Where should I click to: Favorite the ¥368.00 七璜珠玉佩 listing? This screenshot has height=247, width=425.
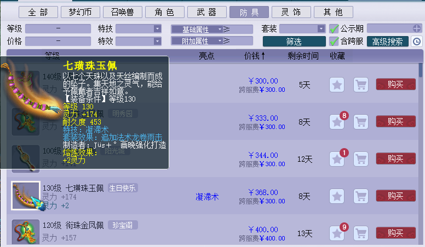pyautogui.click(x=337, y=196)
